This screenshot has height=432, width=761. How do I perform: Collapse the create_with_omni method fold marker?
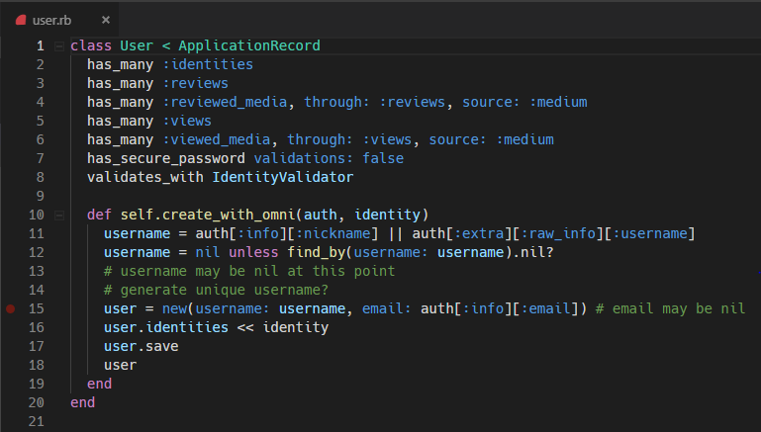[x=59, y=216]
